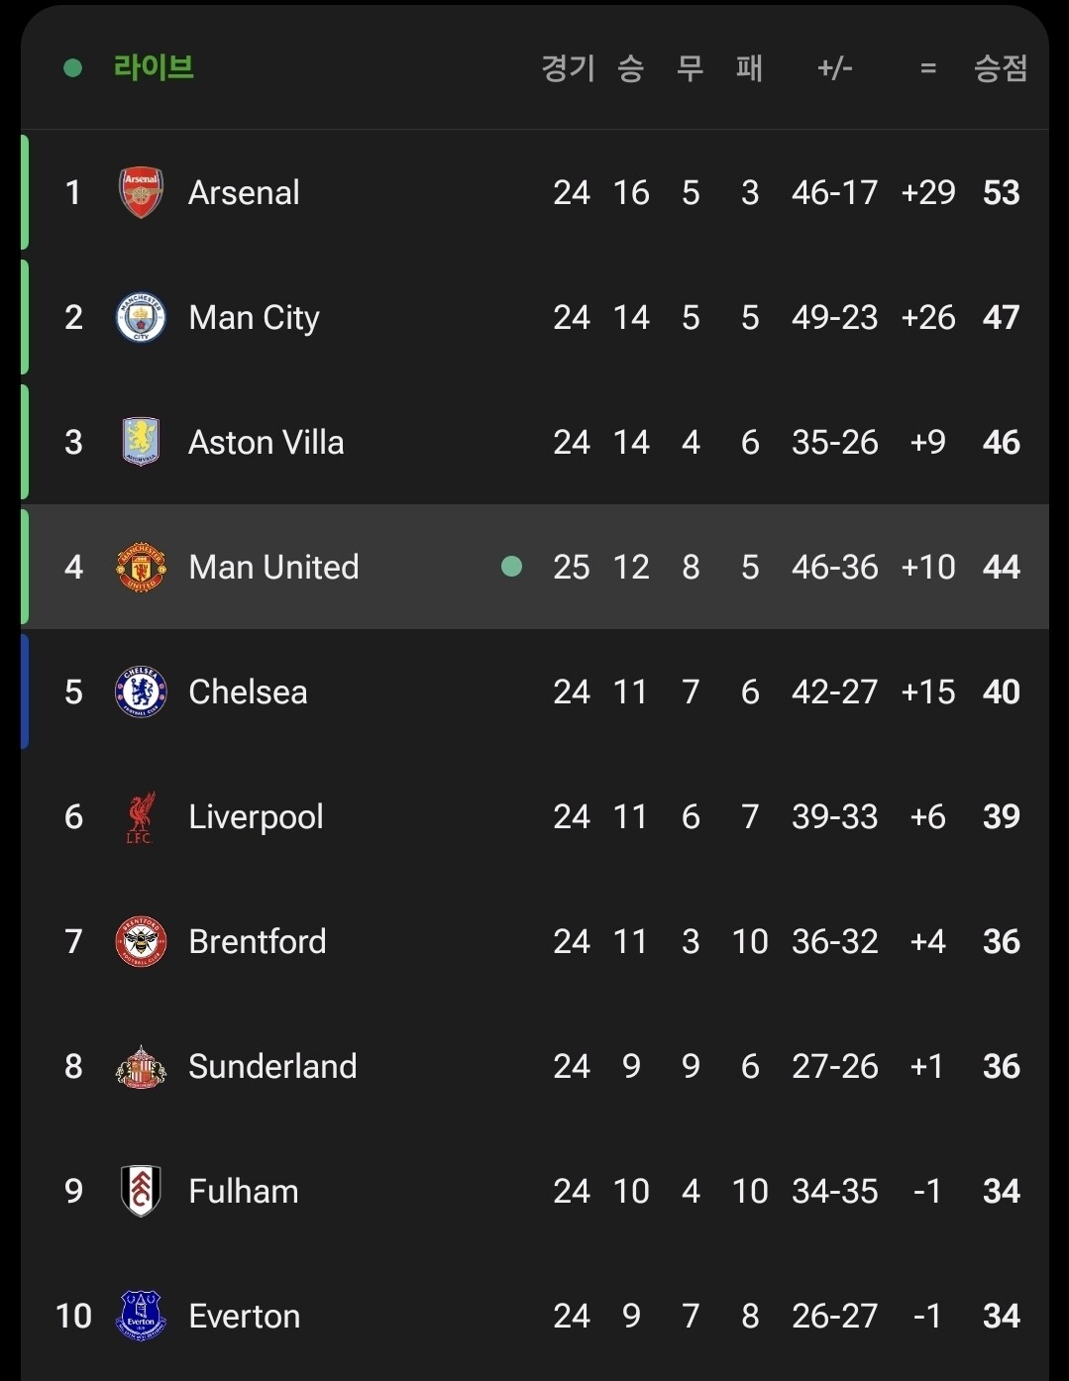Click the Chelsea club crest
Screen dimensions: 1069x1381
tap(141, 691)
